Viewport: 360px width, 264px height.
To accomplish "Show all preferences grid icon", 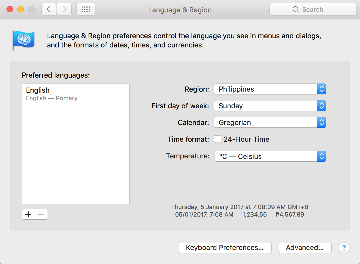I will (x=86, y=9).
